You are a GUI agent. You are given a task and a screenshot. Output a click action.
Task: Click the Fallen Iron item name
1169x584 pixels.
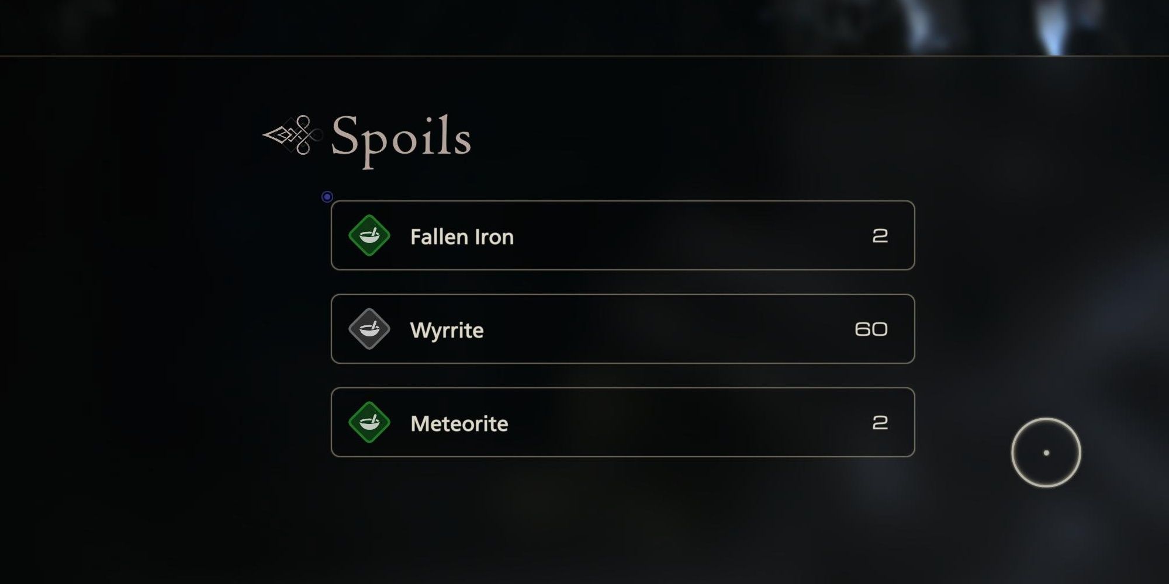click(x=462, y=237)
